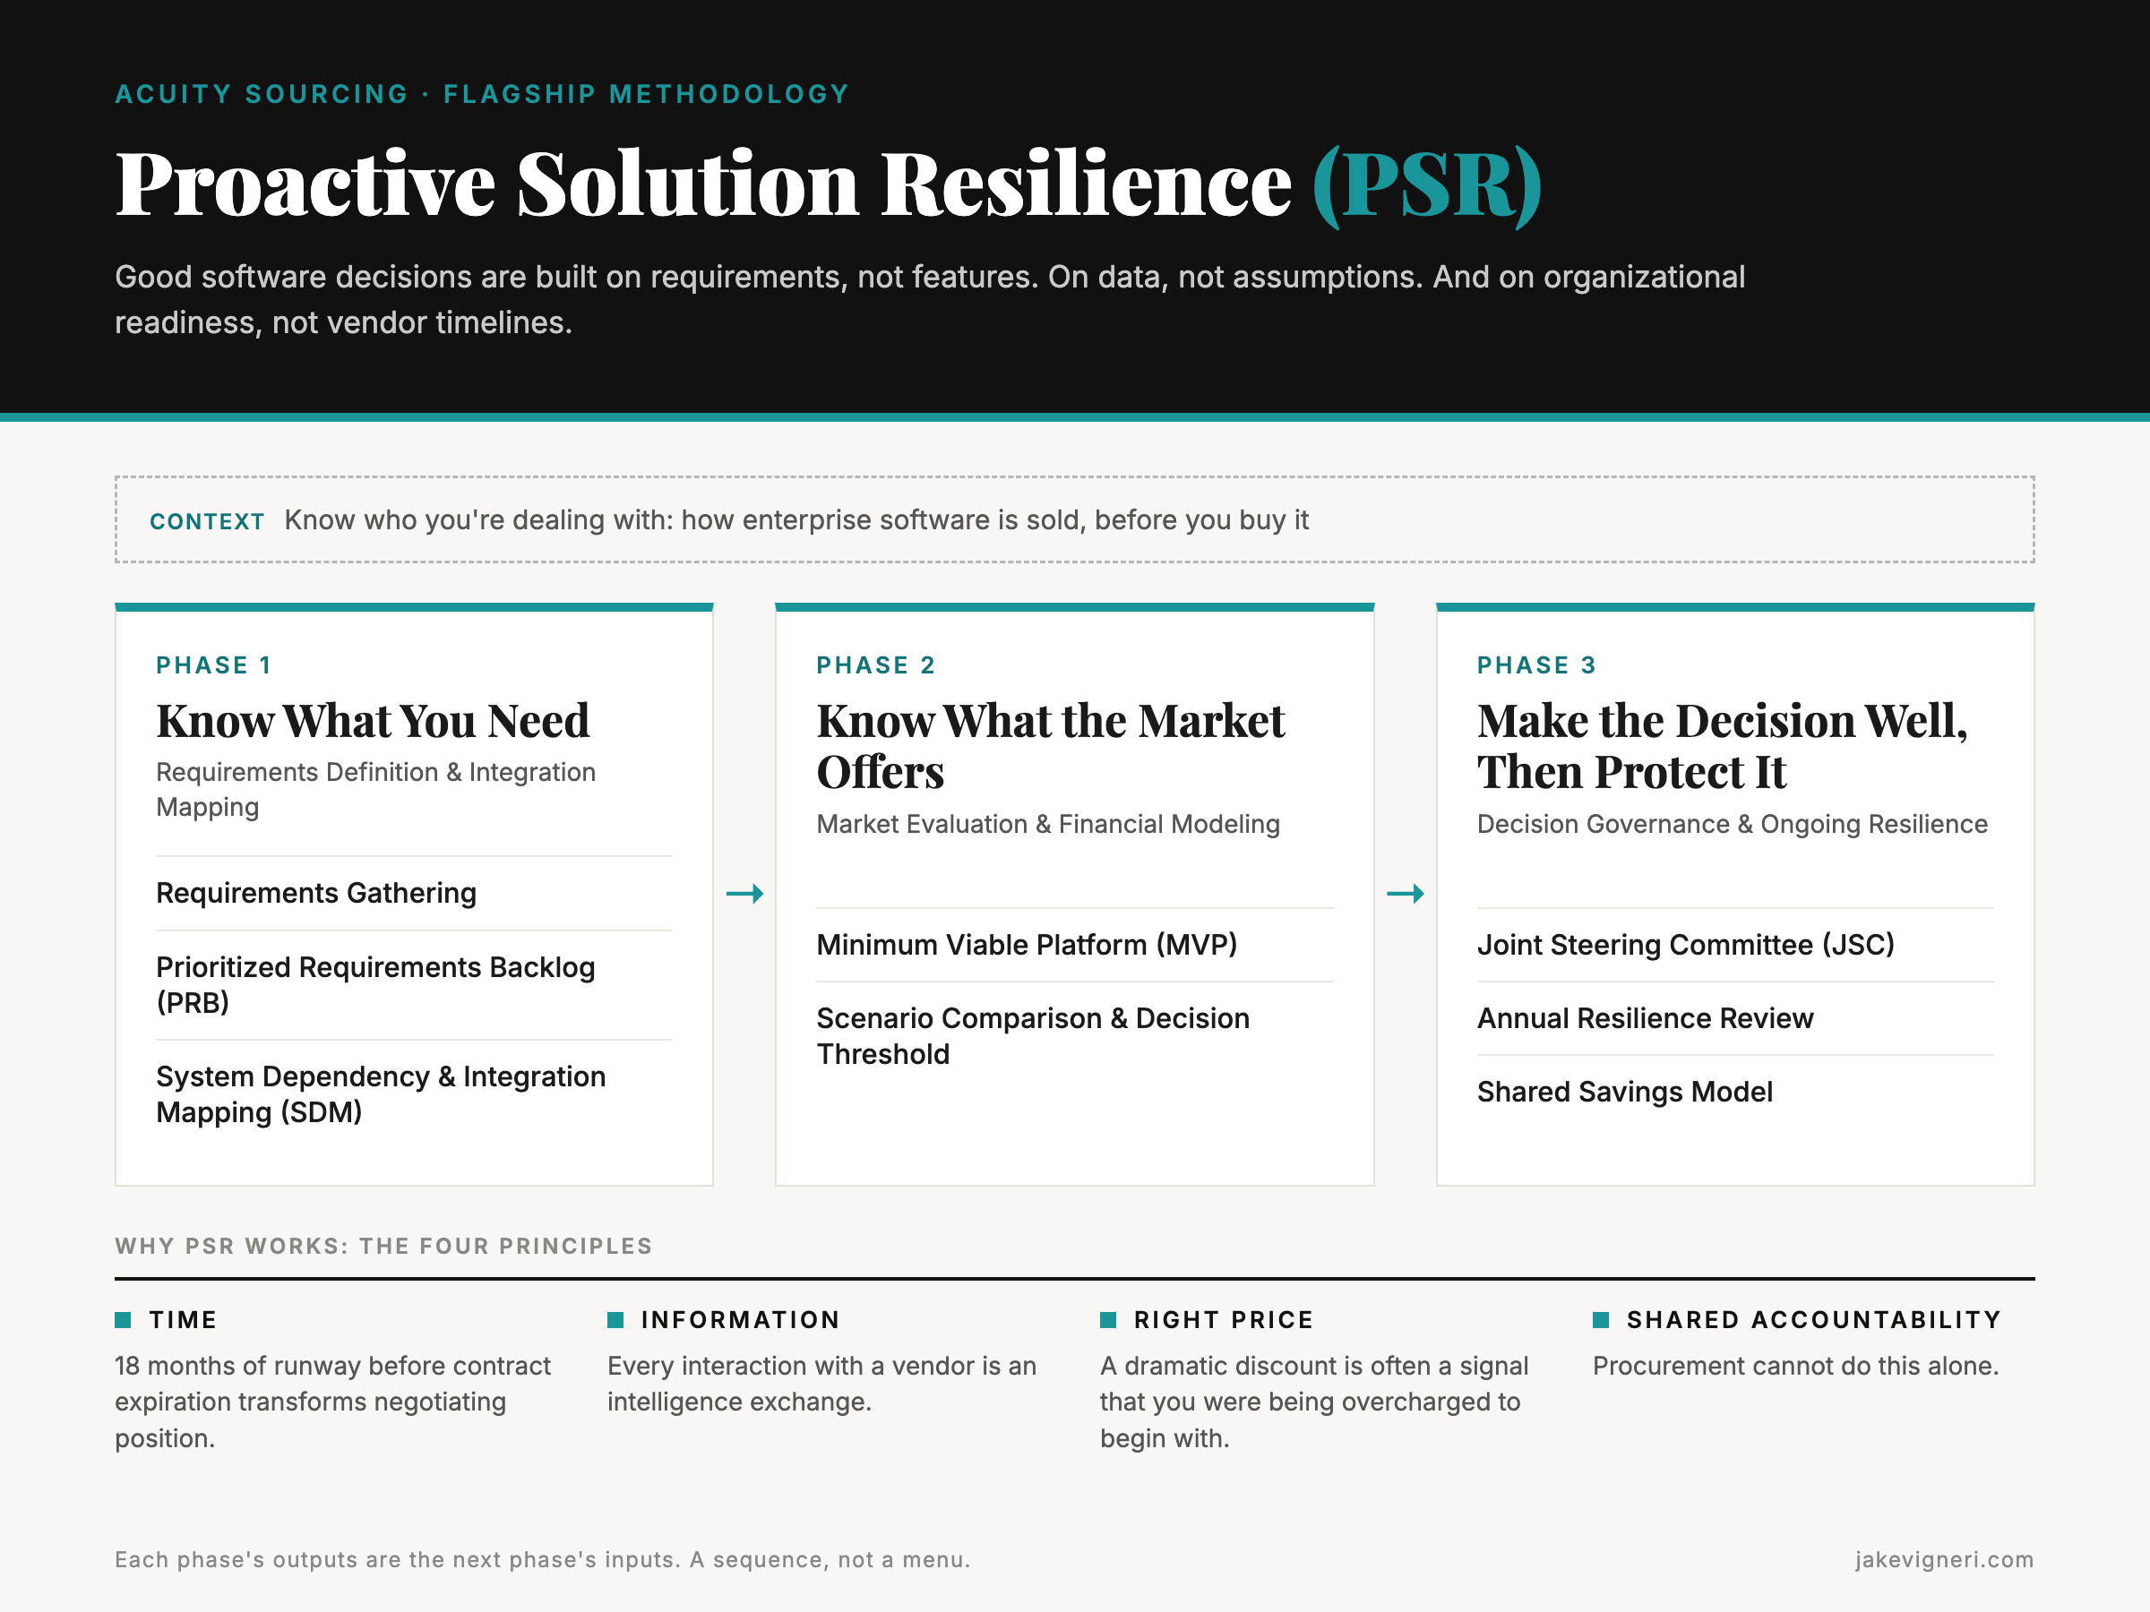Select the 'Annual Resilience Review' item

[x=1645, y=1018]
